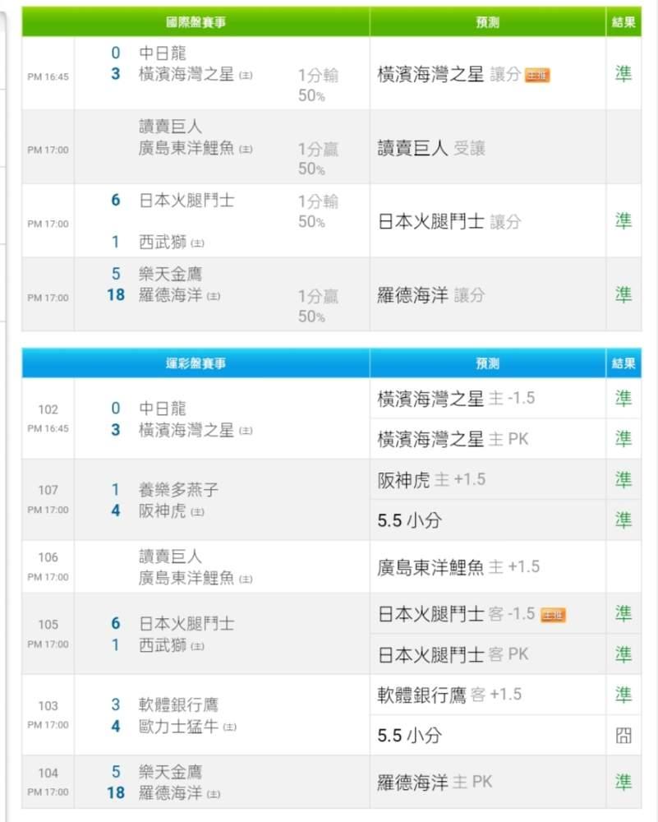
Task: Open the 讀賣巨人 受讓 prediction
Action: (x=431, y=149)
